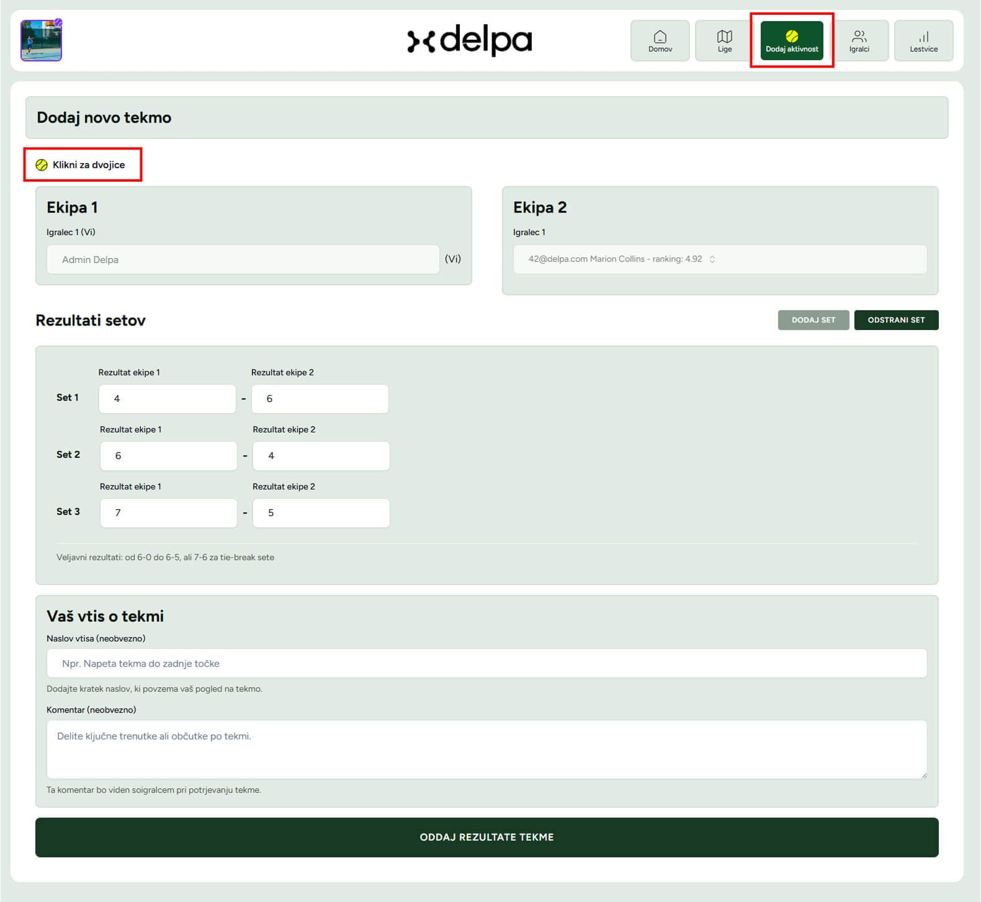Go to the Igralci players tab
Viewport: 981px width, 902px height.
click(859, 41)
